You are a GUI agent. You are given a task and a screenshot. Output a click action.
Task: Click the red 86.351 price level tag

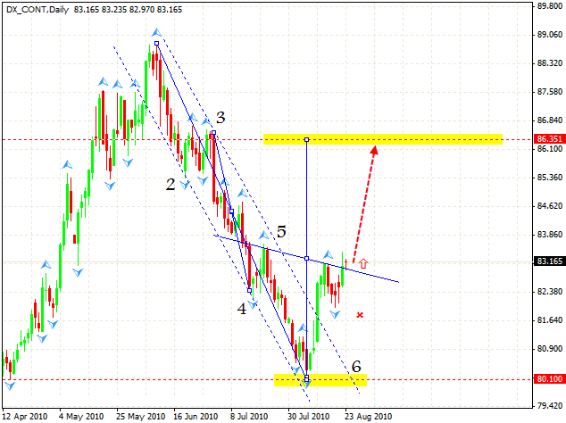point(549,139)
